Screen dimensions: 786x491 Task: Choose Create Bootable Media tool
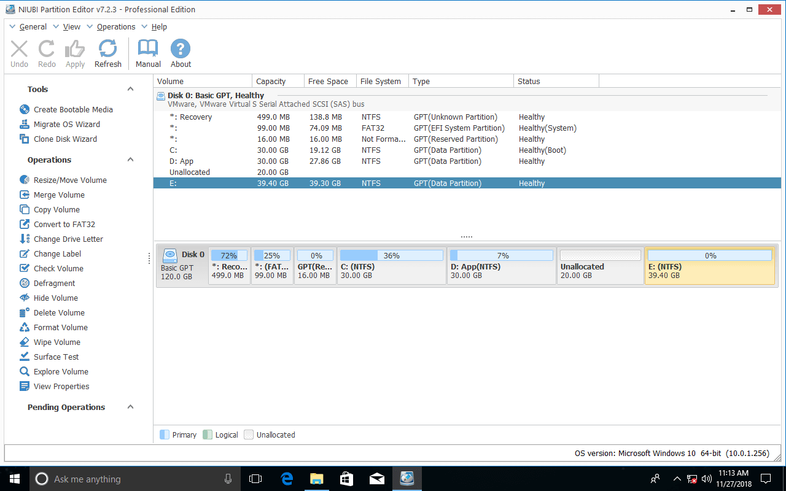pyautogui.click(x=72, y=109)
